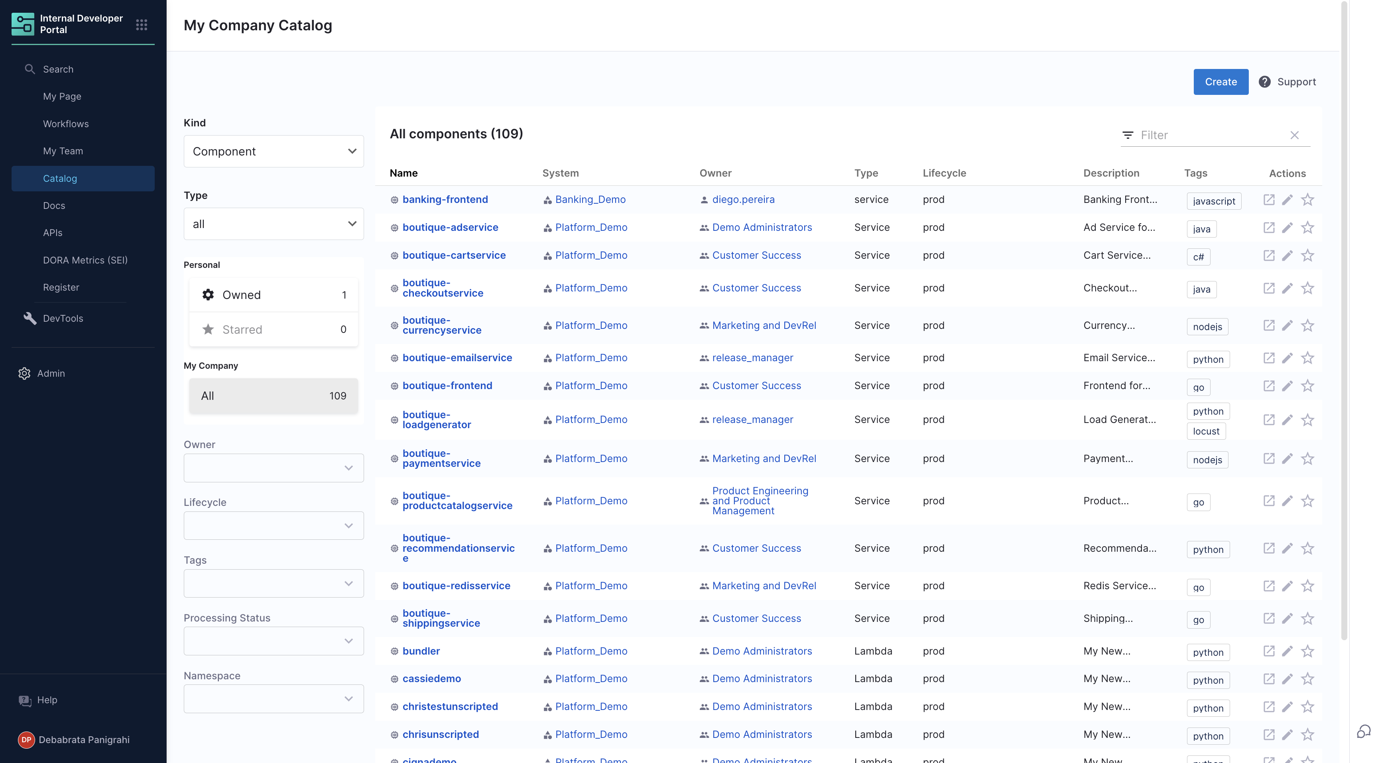The height and width of the screenshot is (763, 1378).
Task: Open the app switcher grid icon
Action: (x=141, y=25)
